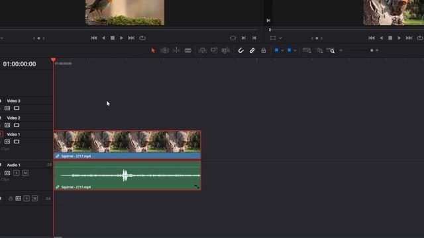The height and width of the screenshot is (238, 424).
Task: Open the flag color dropdown arrow
Action: pyautogui.click(x=282, y=50)
